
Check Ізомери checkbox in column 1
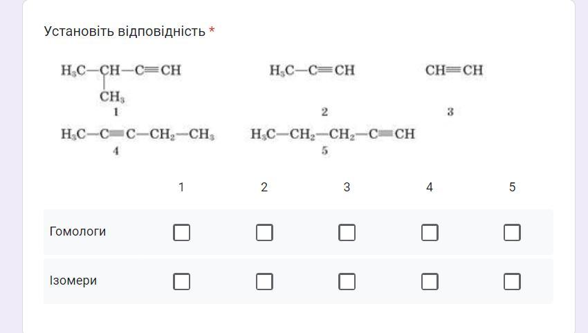[181, 281]
